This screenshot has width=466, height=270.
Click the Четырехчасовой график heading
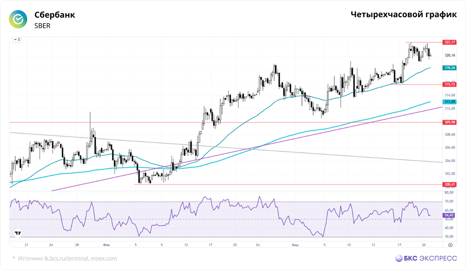tap(404, 14)
